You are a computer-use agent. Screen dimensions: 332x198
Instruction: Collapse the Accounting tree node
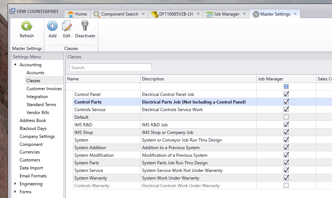(x=15, y=65)
